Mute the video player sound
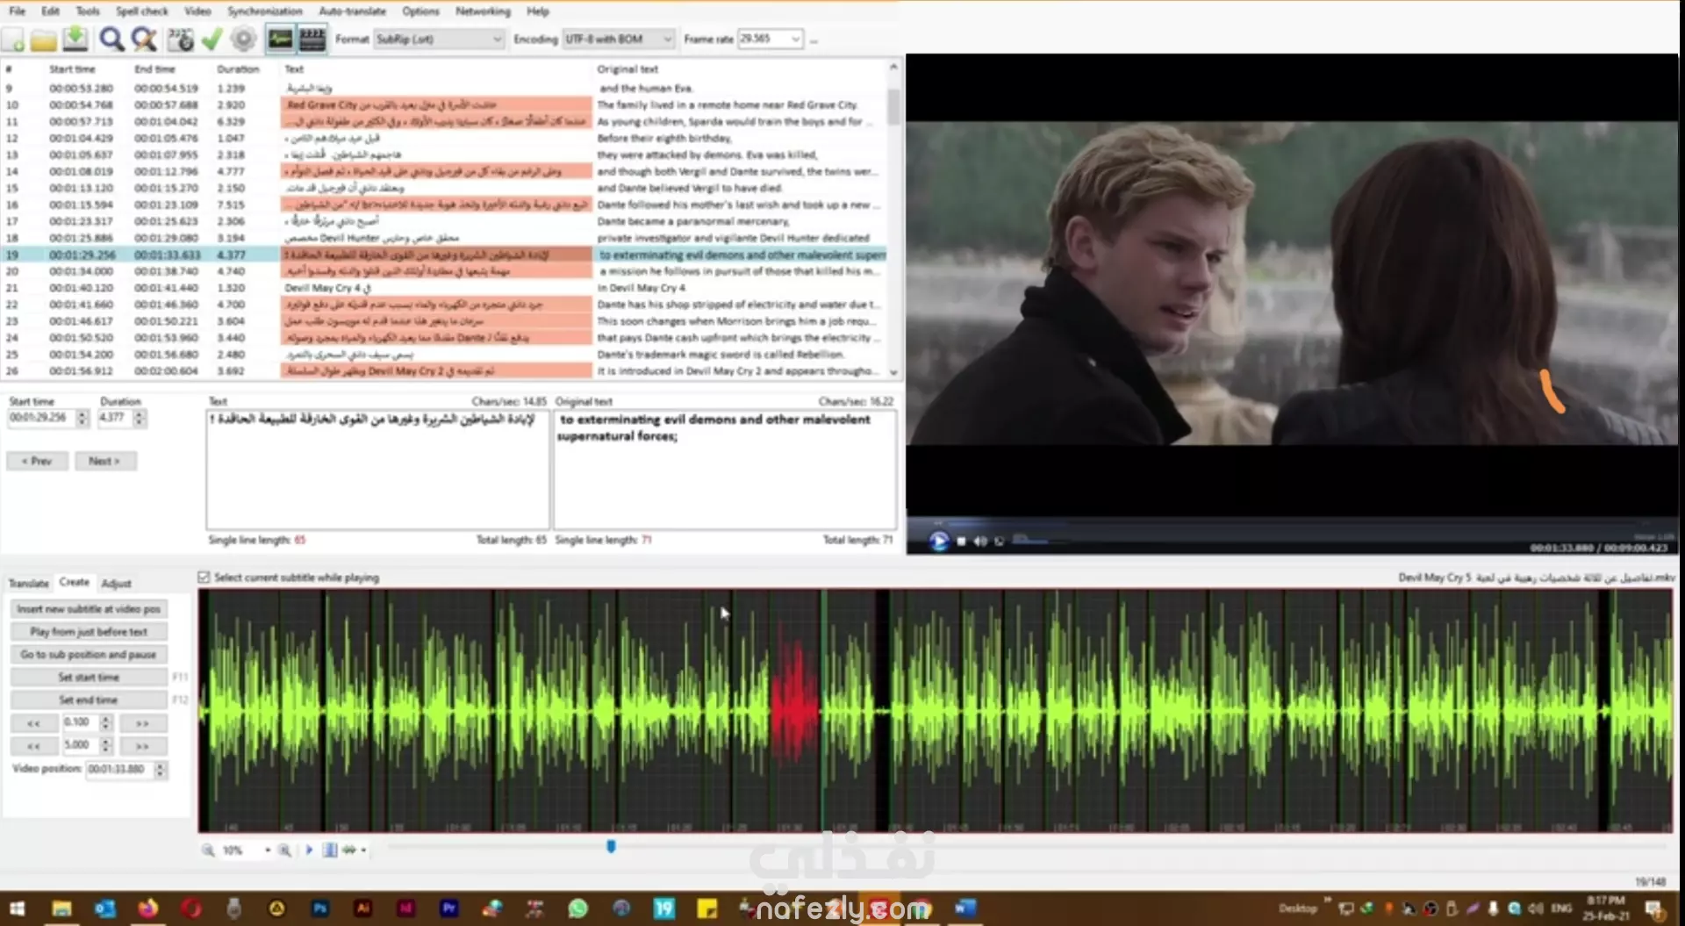The image size is (1685, 926). [x=980, y=542]
